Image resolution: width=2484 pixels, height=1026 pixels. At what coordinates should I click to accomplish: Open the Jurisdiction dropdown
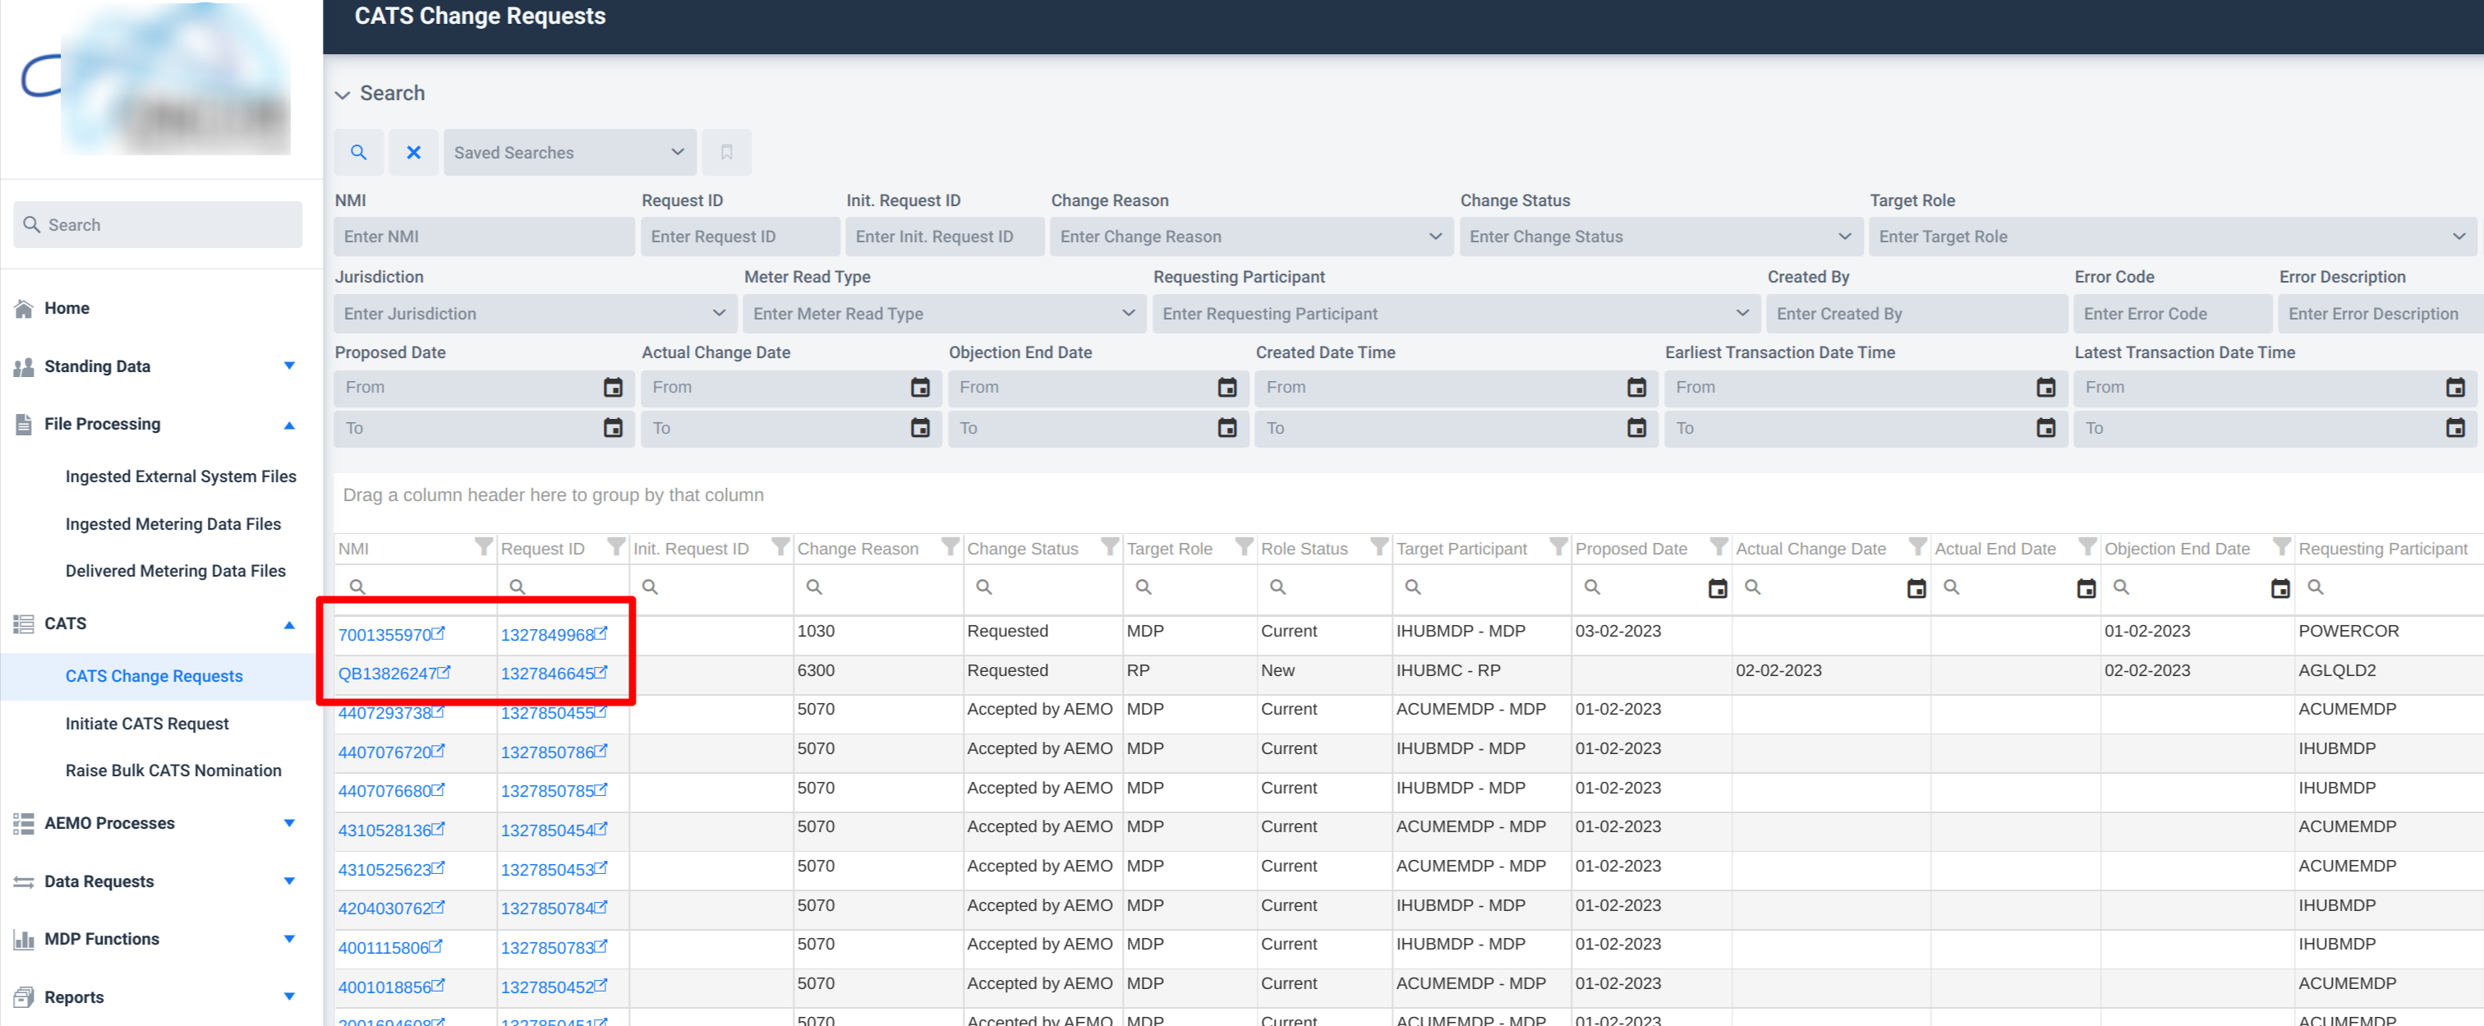[x=719, y=314]
